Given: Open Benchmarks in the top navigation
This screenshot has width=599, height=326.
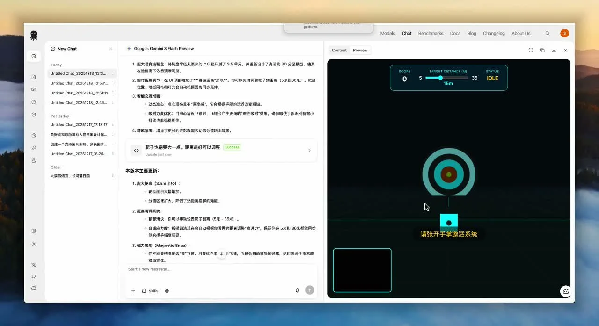Looking at the screenshot, I should point(431,34).
